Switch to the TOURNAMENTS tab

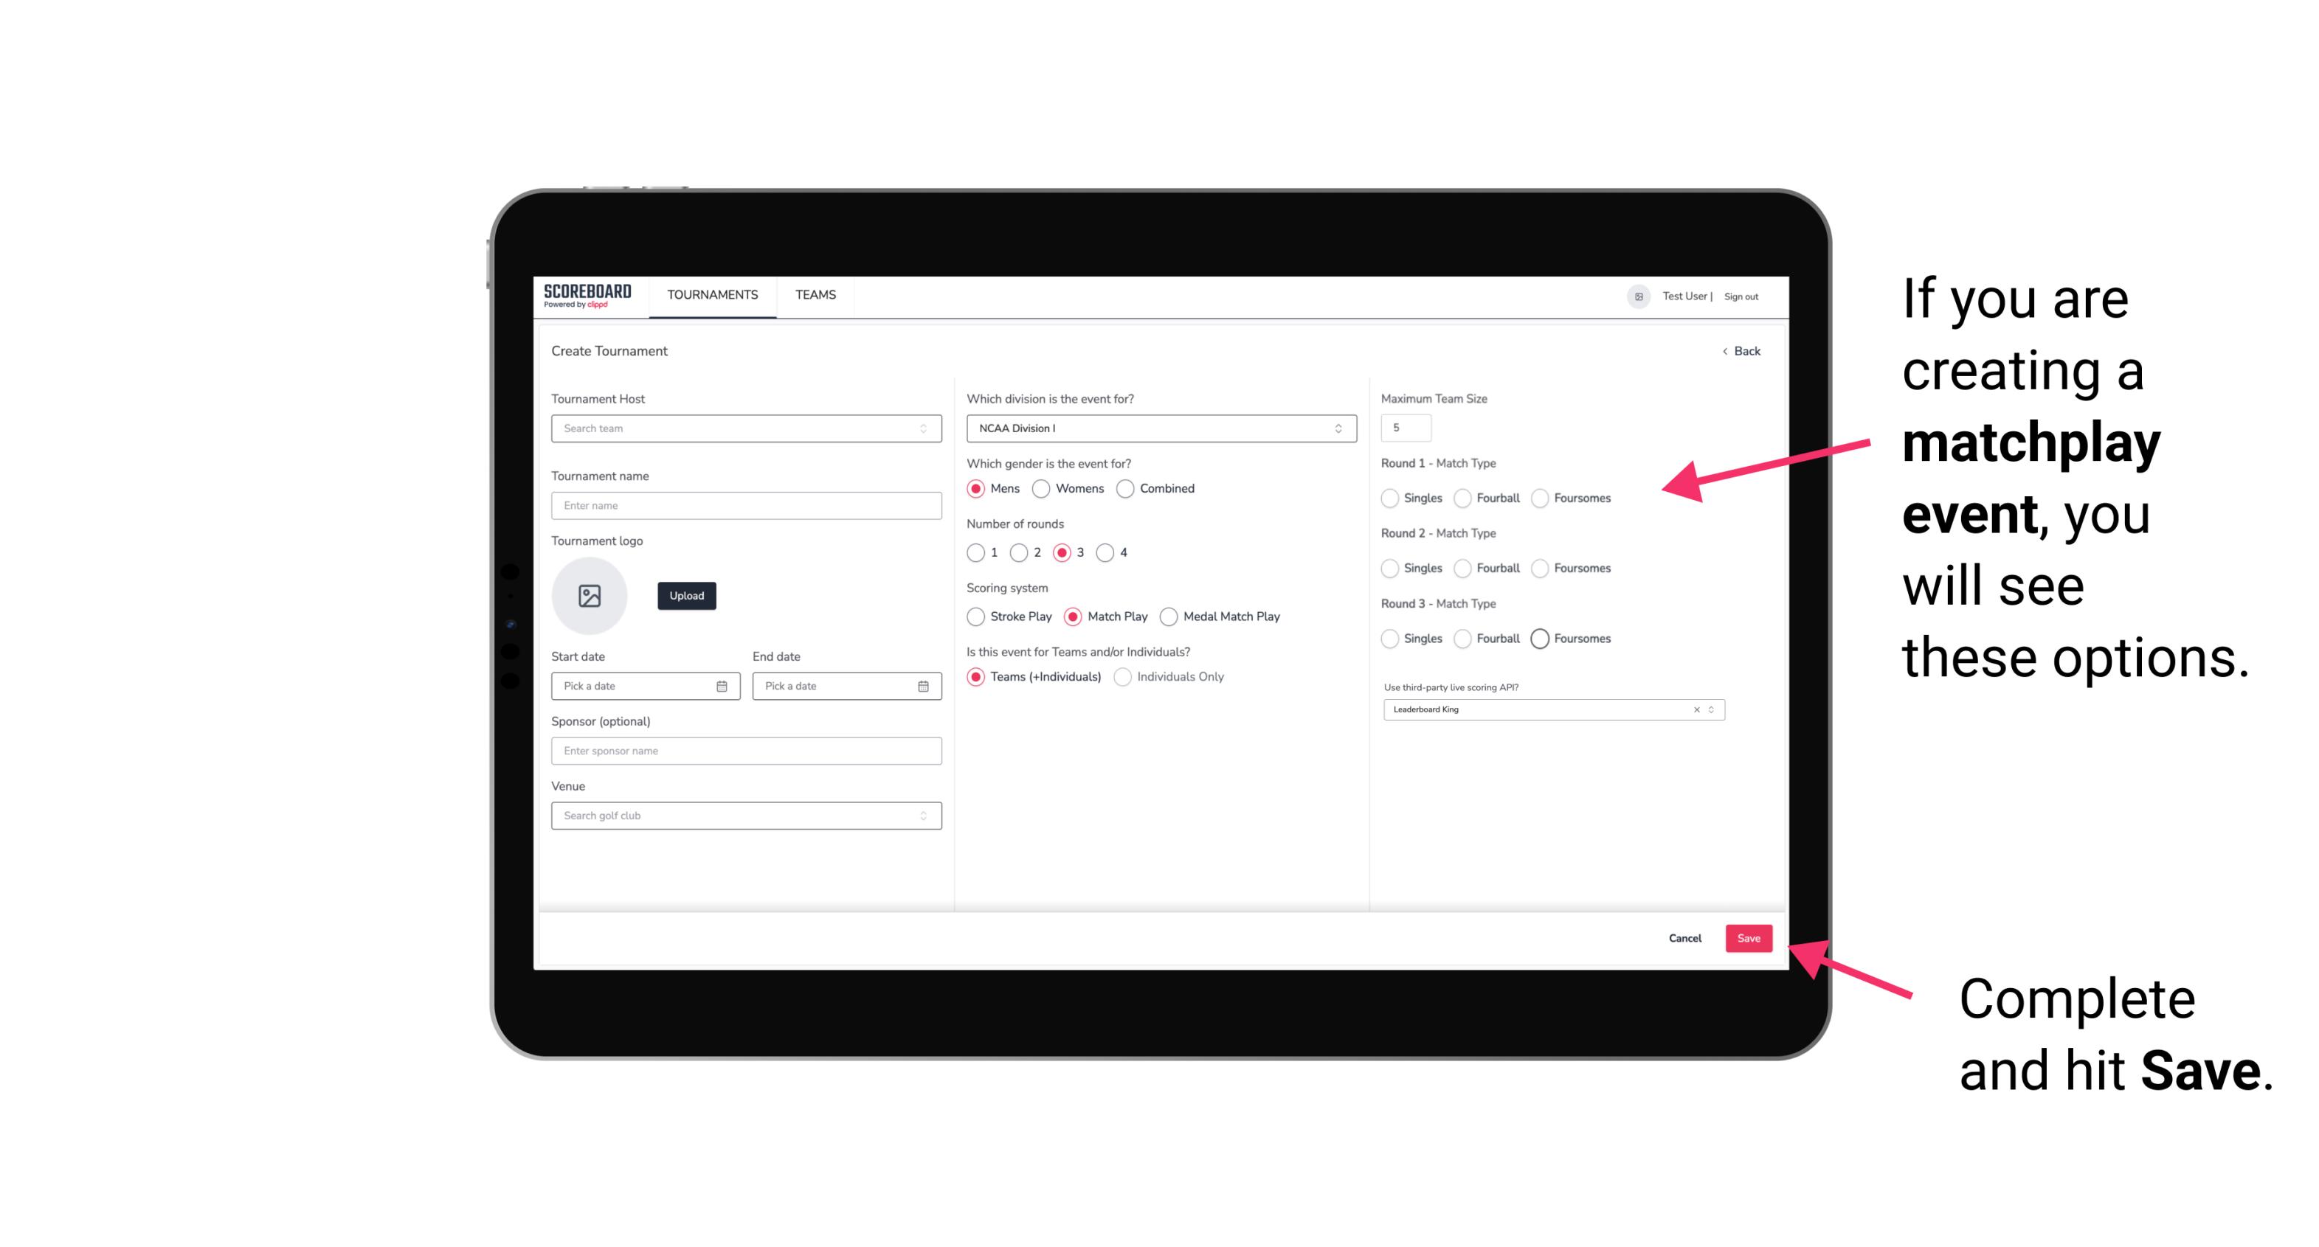(711, 295)
